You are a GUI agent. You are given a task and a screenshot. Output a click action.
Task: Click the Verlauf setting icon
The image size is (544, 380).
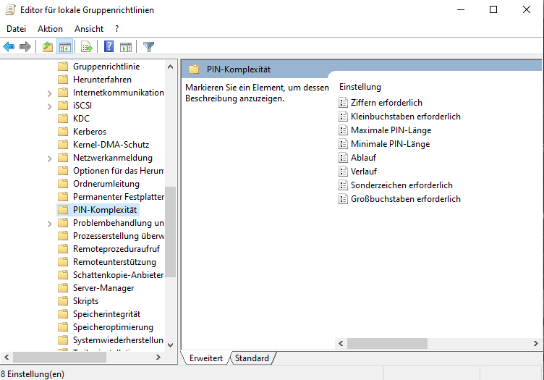pos(343,172)
